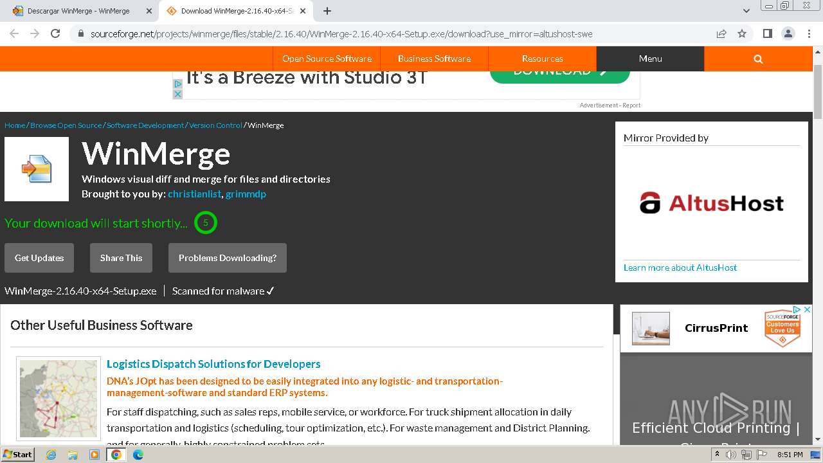
Task: Click the CirrusPrint ad title
Action: pyautogui.click(x=716, y=328)
